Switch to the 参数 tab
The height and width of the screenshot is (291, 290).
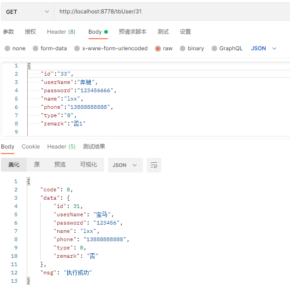pyautogui.click(x=8, y=32)
